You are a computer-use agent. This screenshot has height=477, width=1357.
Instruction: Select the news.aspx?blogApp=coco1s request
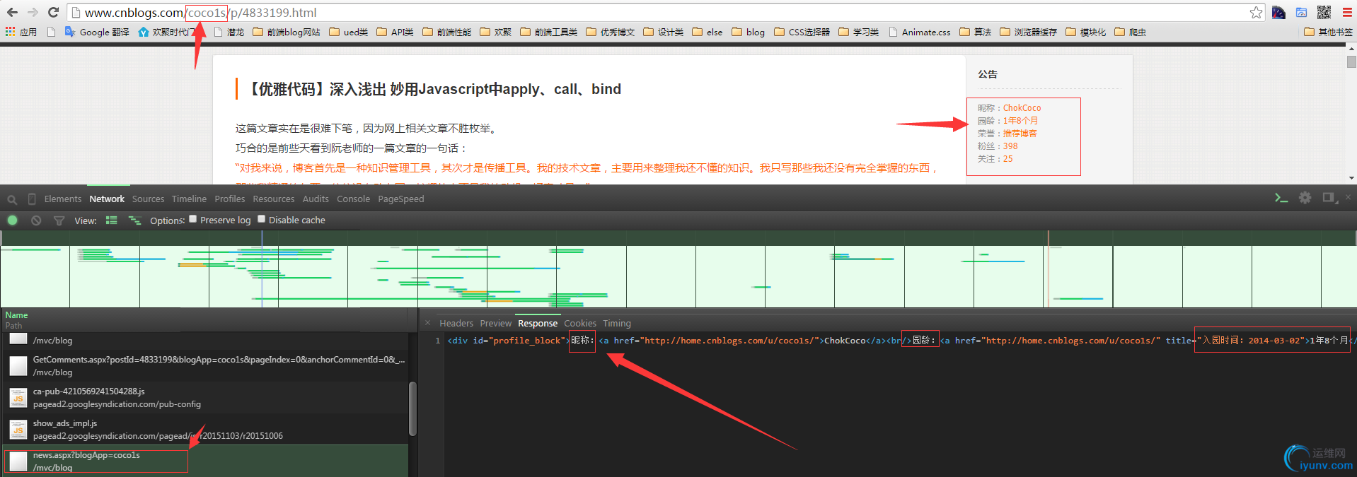tap(205, 461)
